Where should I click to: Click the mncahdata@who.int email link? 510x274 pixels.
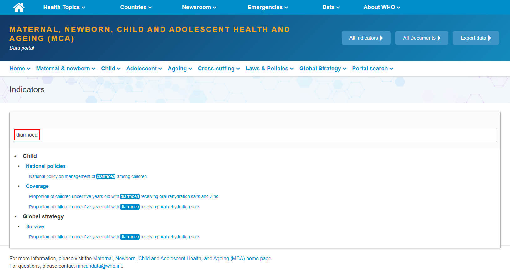coord(99,266)
